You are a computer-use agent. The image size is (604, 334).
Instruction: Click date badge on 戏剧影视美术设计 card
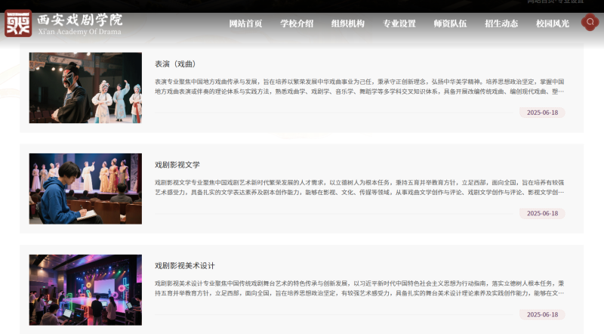(x=541, y=314)
